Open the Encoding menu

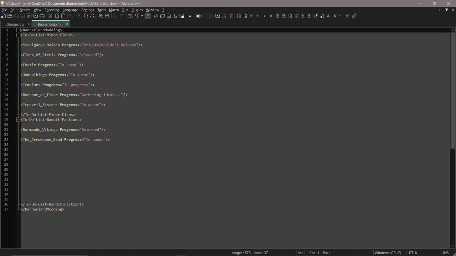coord(52,10)
